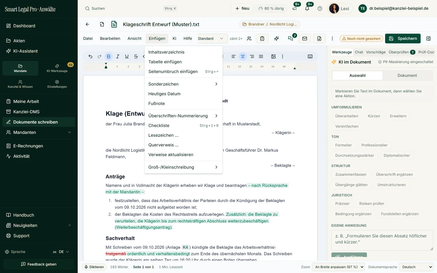Open the help question mark icon
The height and width of the screenshot is (273, 437).
point(320,8)
